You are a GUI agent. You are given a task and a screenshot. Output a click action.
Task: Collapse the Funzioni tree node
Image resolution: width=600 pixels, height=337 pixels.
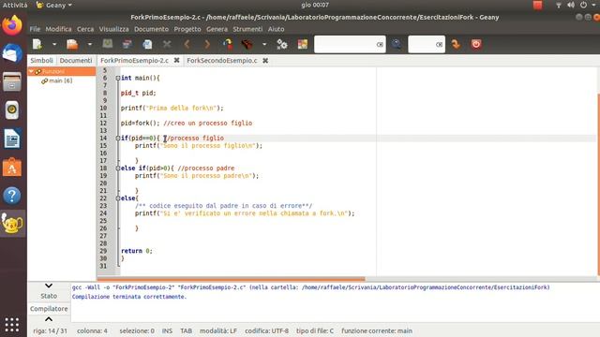pyautogui.click(x=31, y=71)
